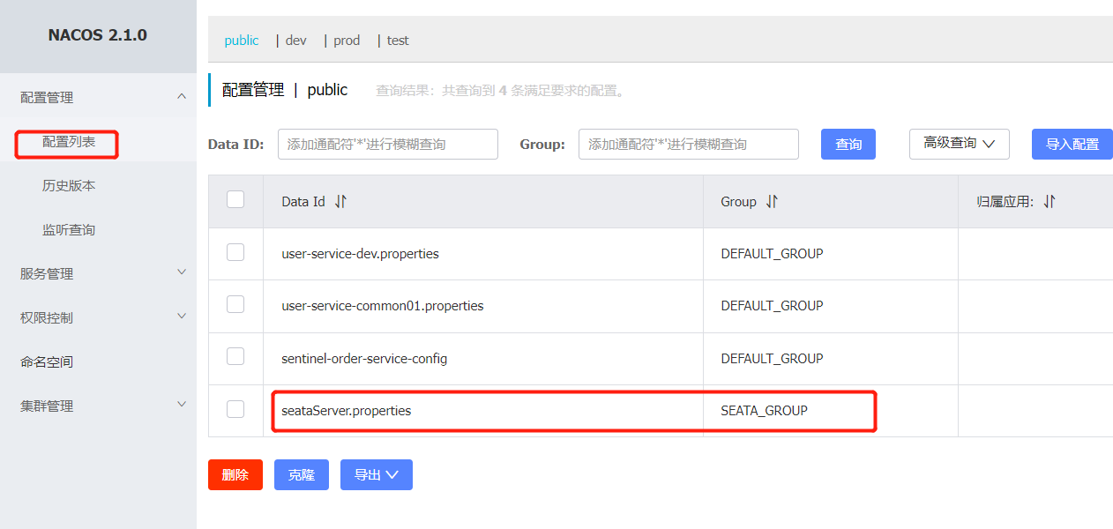This screenshot has height=529, width=1113.
Task: Open 历史版本 in the sidebar
Action: 69,185
